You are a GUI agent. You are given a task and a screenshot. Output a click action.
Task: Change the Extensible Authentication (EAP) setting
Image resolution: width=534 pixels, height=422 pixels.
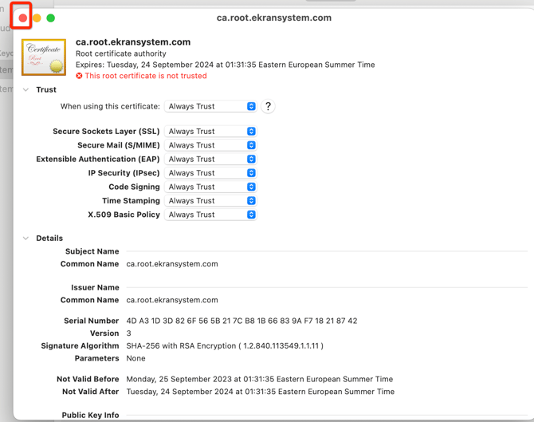pos(210,159)
